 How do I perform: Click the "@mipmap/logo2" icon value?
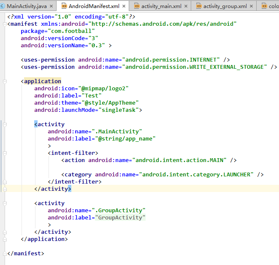tap(103, 88)
